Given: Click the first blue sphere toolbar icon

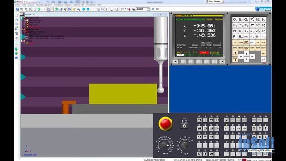Looking at the screenshot, I should tap(84, 9).
